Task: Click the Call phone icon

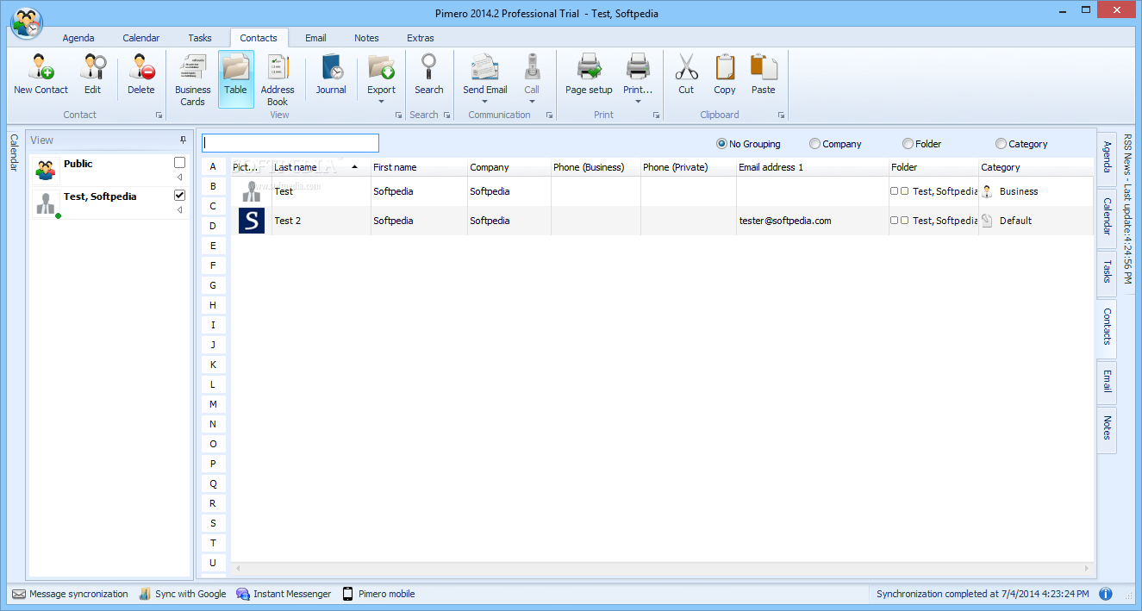Action: pos(532,67)
